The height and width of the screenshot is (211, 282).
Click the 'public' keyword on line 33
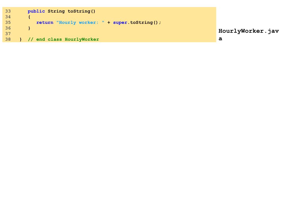click(x=36, y=11)
